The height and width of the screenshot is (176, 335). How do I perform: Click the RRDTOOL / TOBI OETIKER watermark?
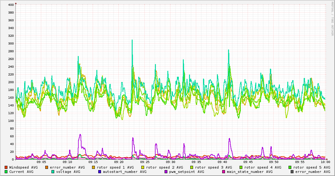point(332,19)
